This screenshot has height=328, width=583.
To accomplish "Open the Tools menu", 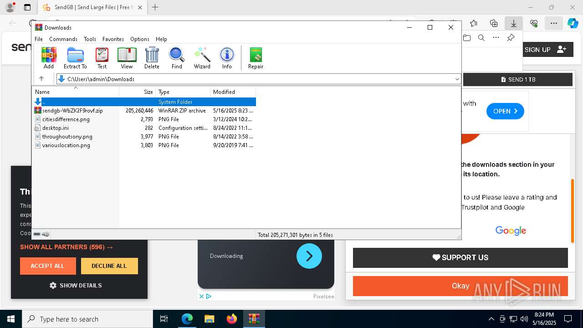I will [90, 39].
